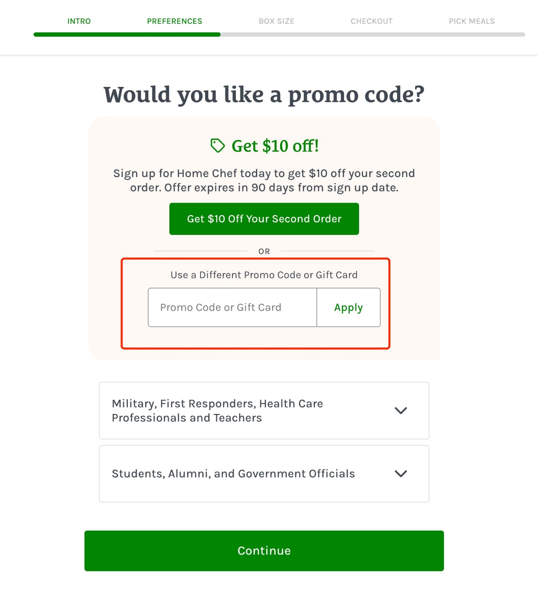Click the OR divider text
This screenshot has width=537, height=594.
[x=264, y=251]
